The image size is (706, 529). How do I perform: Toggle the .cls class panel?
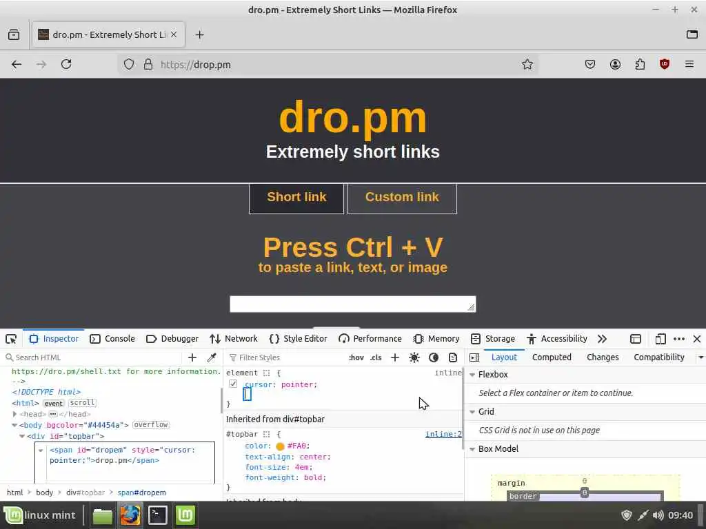[x=376, y=357]
